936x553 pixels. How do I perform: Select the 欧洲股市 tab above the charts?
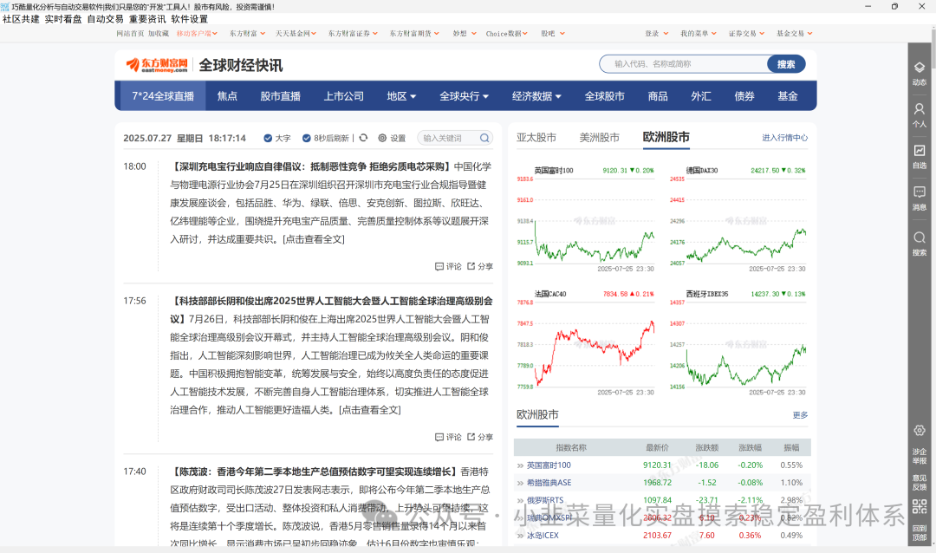pyautogui.click(x=666, y=137)
